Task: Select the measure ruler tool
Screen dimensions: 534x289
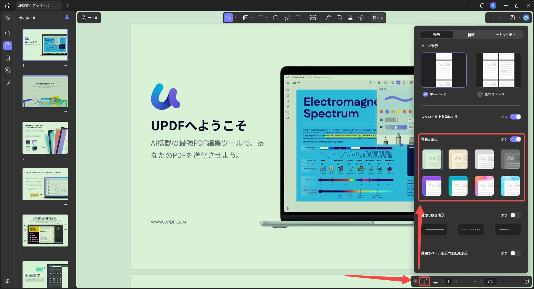Action: [x=313, y=18]
